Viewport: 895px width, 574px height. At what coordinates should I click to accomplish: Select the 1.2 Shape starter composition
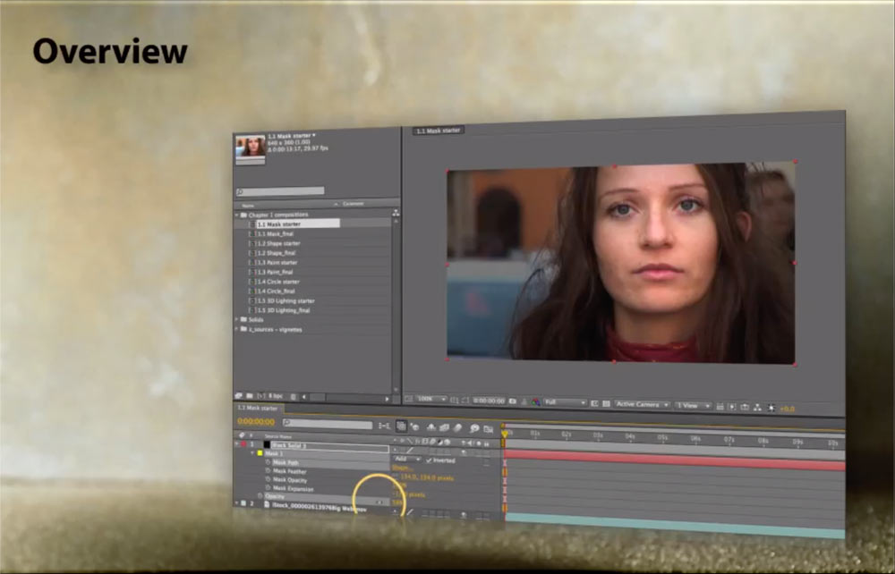click(278, 243)
